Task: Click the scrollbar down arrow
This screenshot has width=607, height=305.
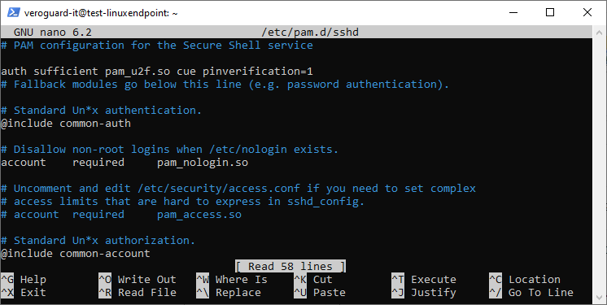Action: click(599, 298)
